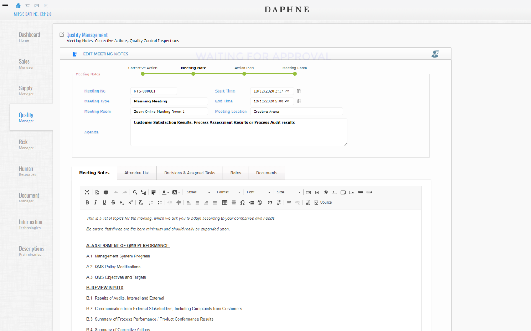This screenshot has width=531, height=331.
Task: Insert a page break
Action: 251,202
